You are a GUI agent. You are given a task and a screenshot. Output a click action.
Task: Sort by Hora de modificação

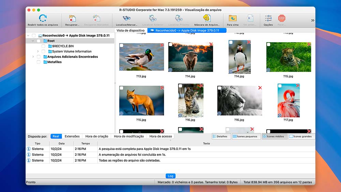point(129,136)
